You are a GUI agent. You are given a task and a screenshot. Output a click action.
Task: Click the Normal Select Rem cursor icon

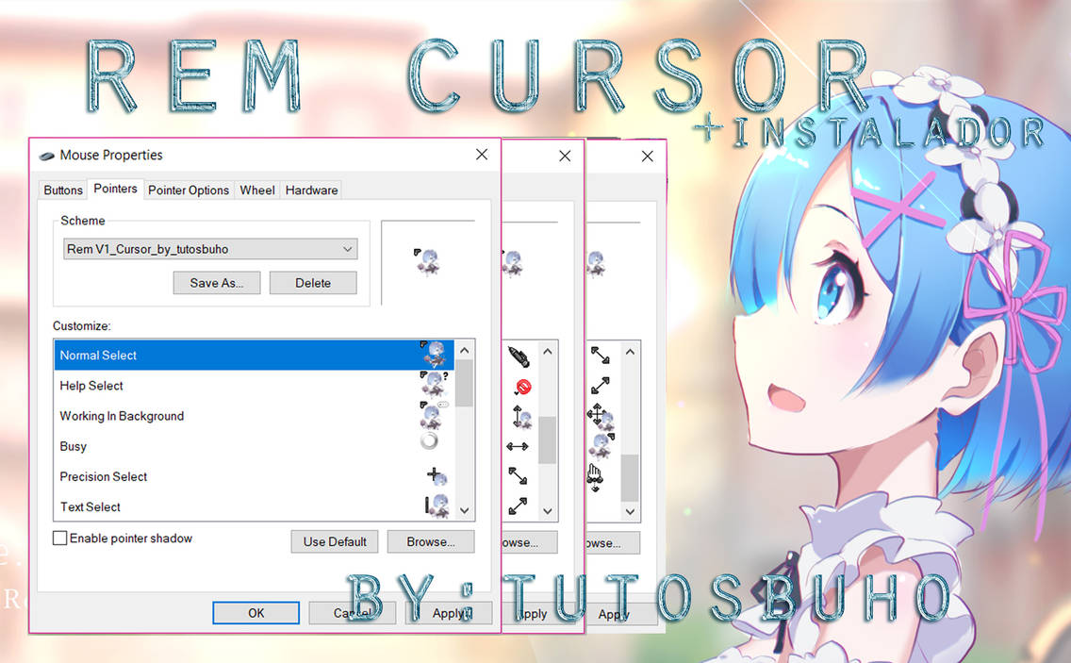coord(433,355)
